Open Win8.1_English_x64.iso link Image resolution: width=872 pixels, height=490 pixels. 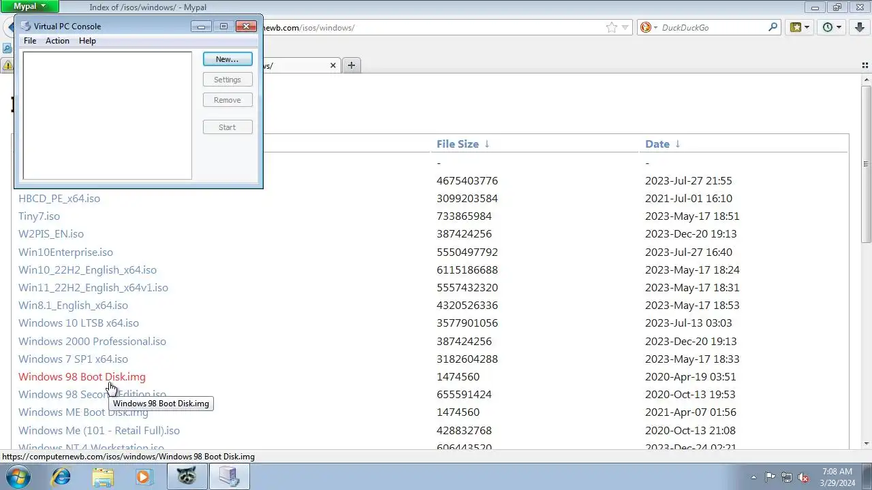pos(73,306)
